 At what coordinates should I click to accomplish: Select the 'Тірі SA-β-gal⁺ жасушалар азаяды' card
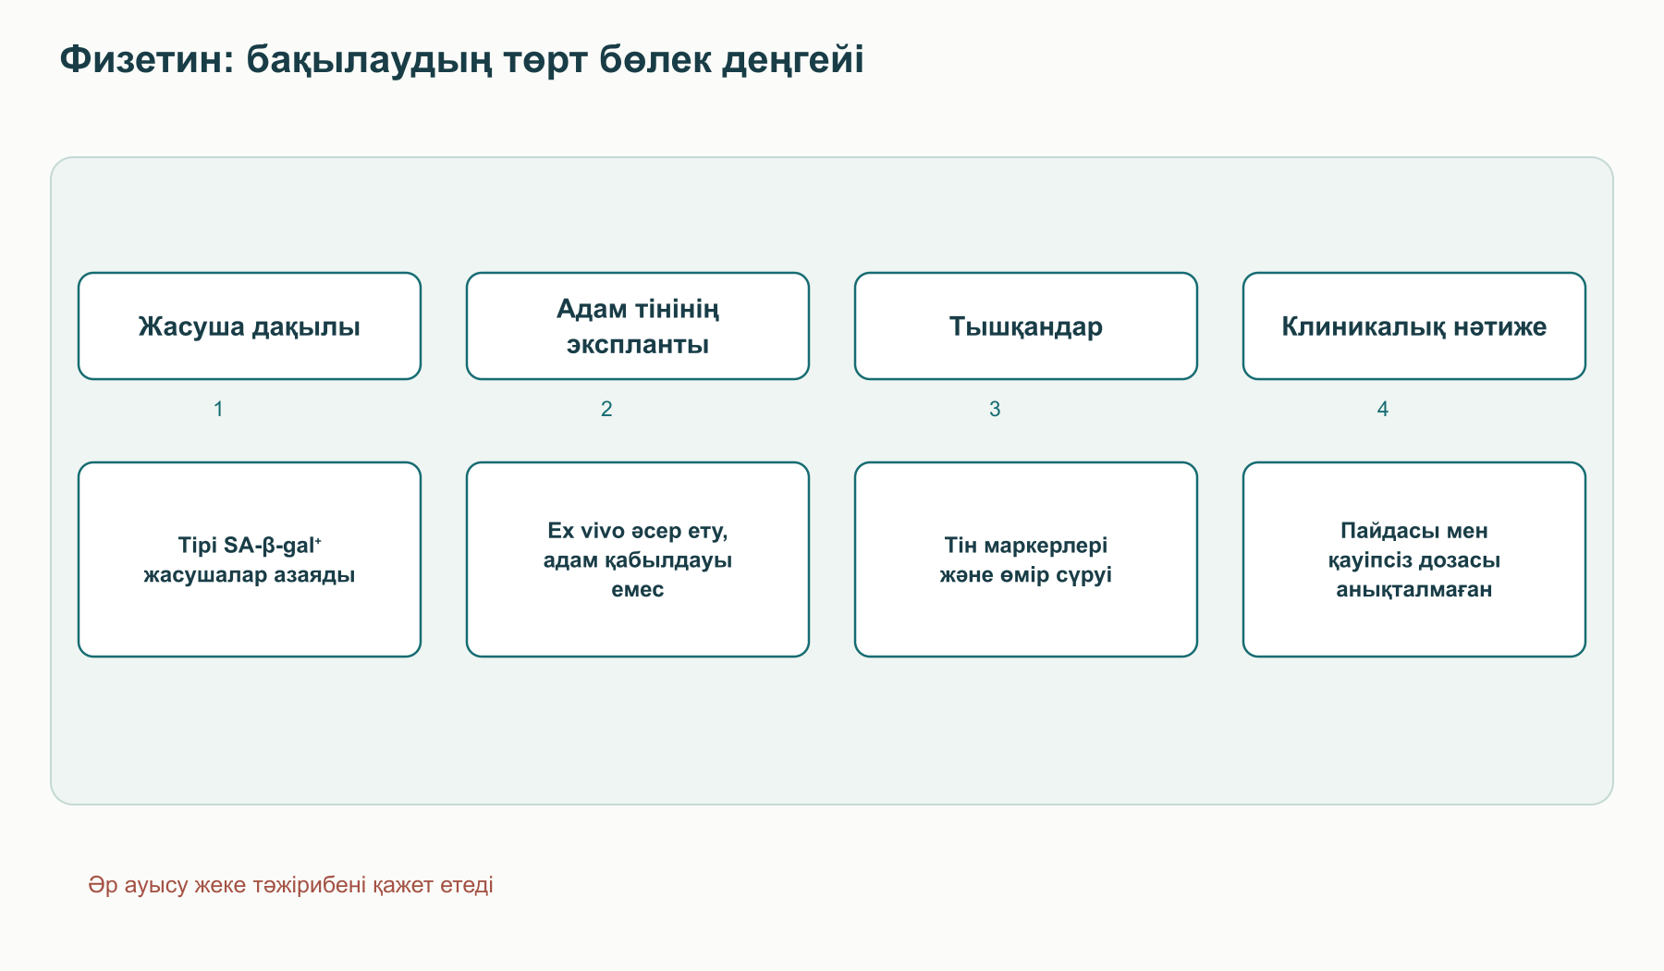[x=250, y=559]
